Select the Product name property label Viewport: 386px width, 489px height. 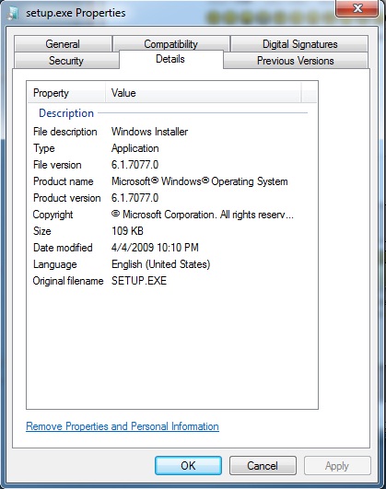tap(63, 181)
